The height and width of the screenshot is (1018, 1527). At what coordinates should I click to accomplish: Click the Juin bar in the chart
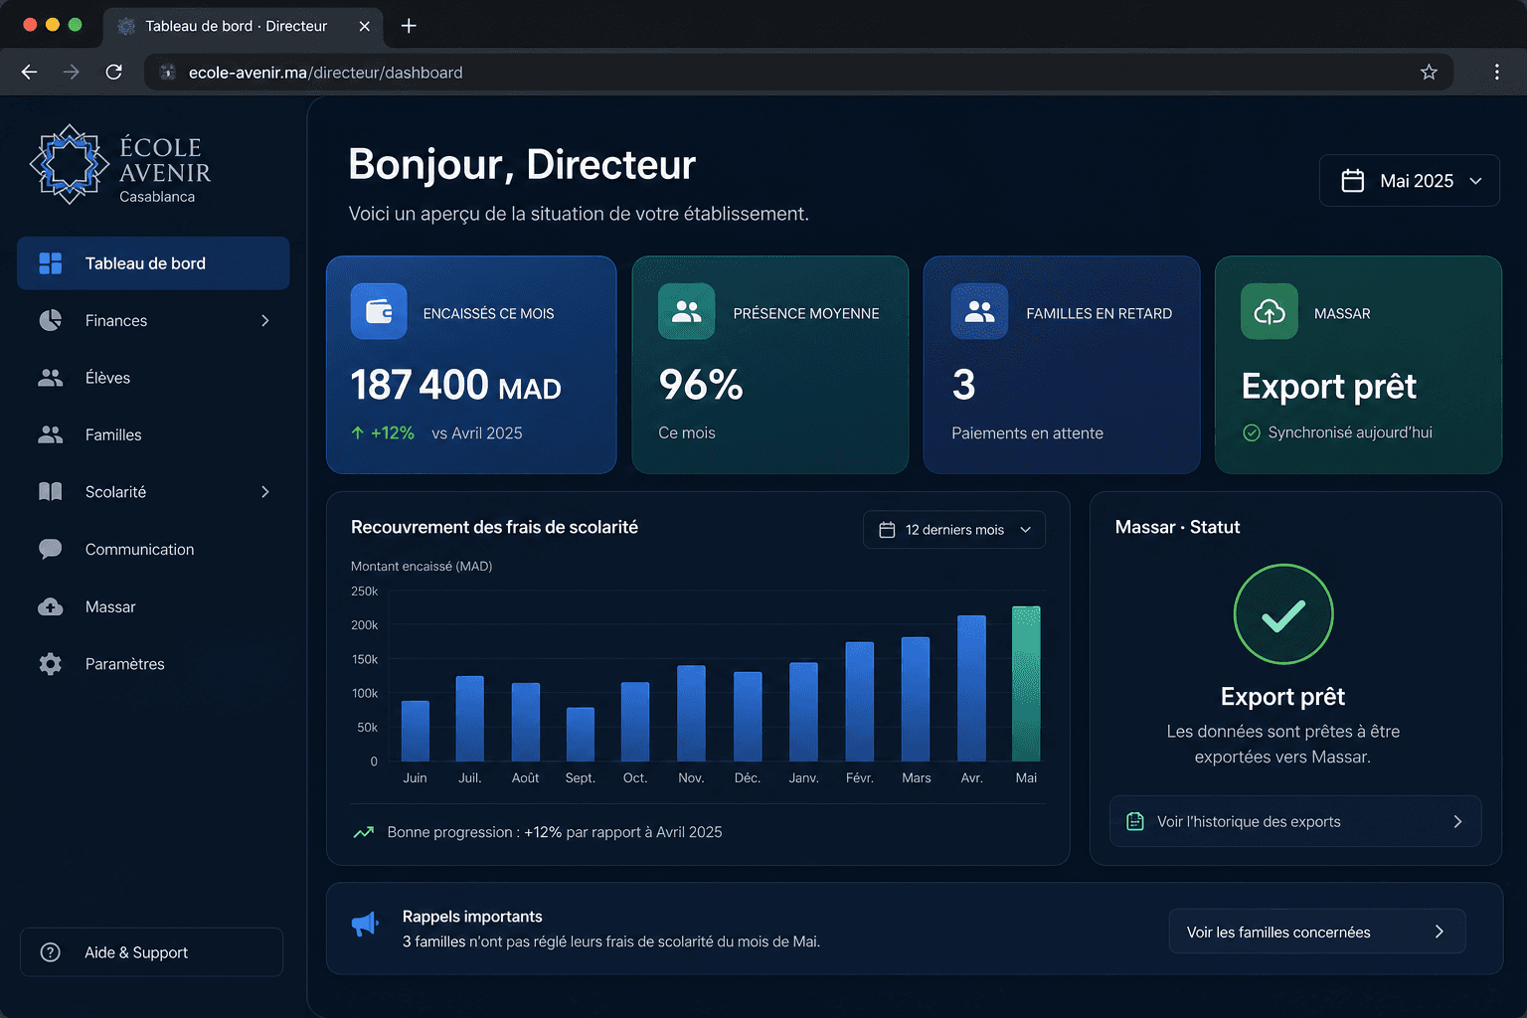click(416, 731)
